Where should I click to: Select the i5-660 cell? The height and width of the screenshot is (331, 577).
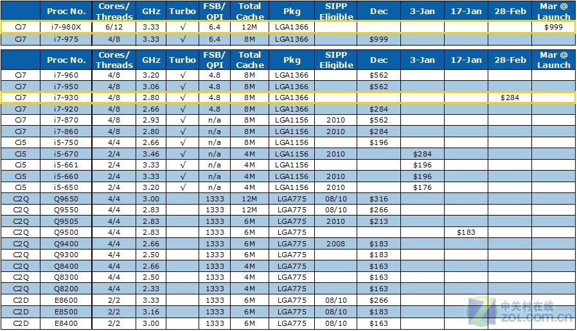coord(66,176)
